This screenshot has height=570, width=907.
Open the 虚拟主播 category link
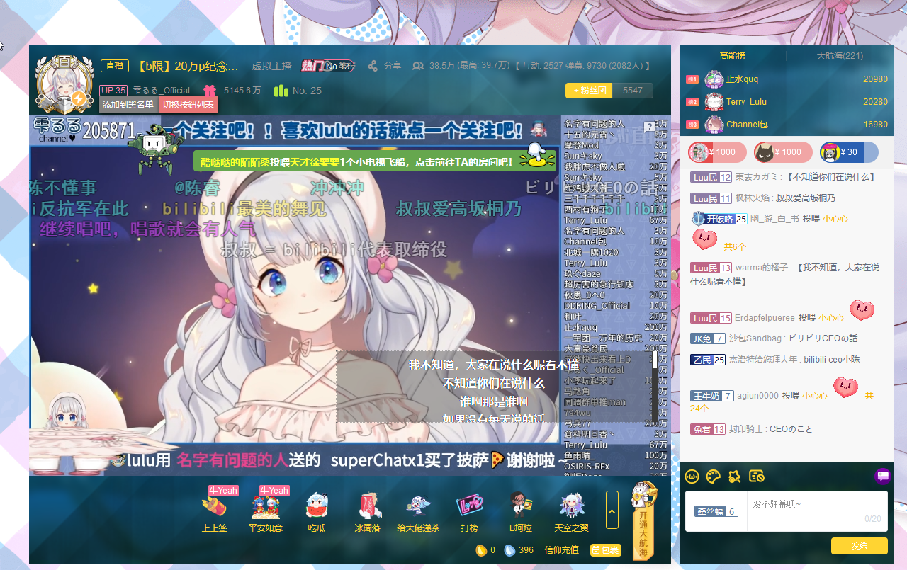pos(271,66)
